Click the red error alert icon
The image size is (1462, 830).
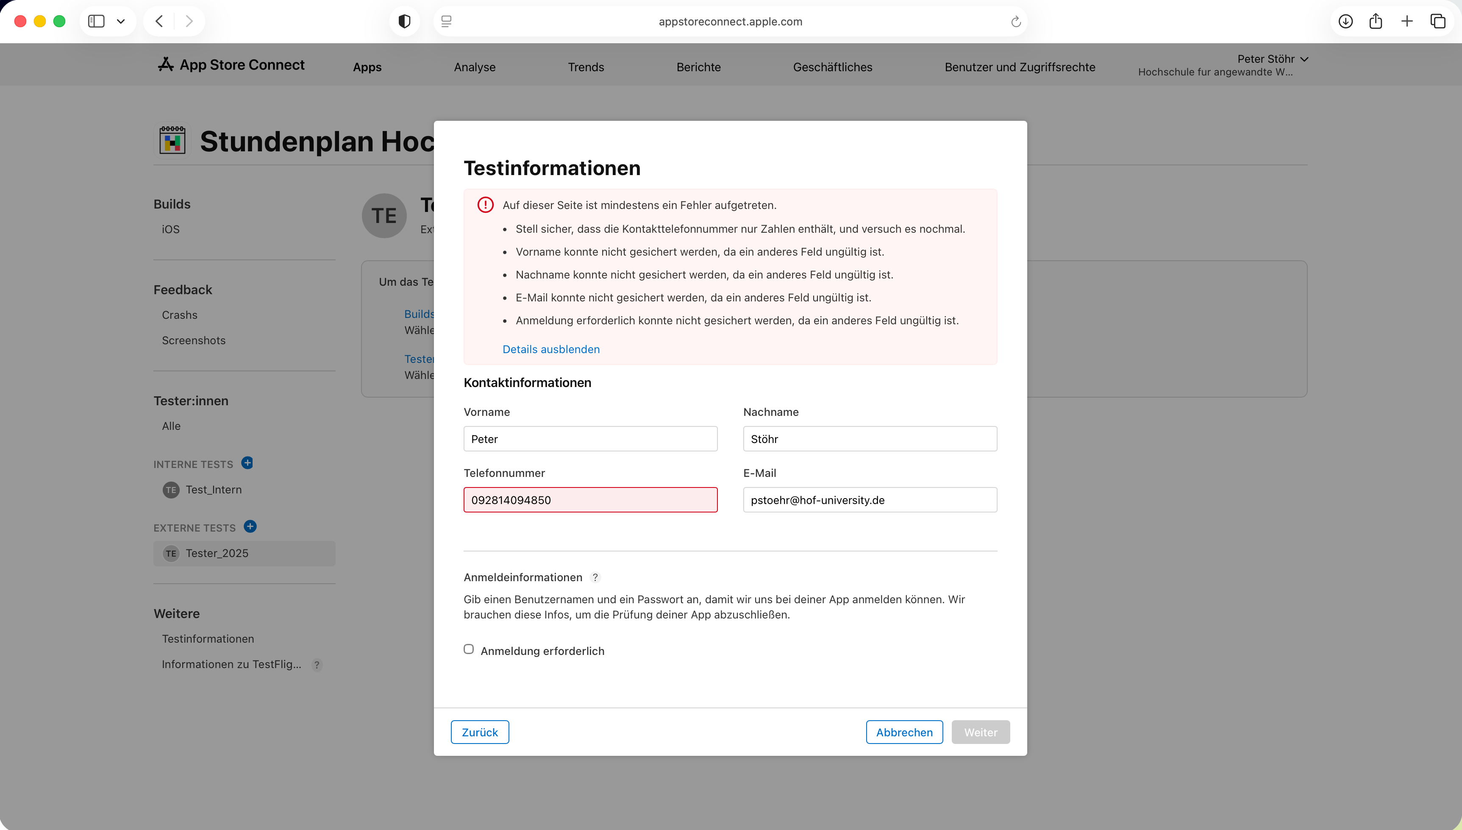(x=486, y=205)
